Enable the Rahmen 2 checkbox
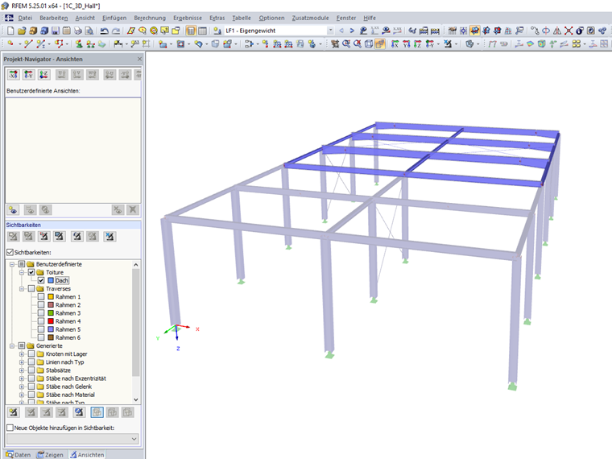This screenshot has height=459, width=612. pyautogui.click(x=41, y=305)
